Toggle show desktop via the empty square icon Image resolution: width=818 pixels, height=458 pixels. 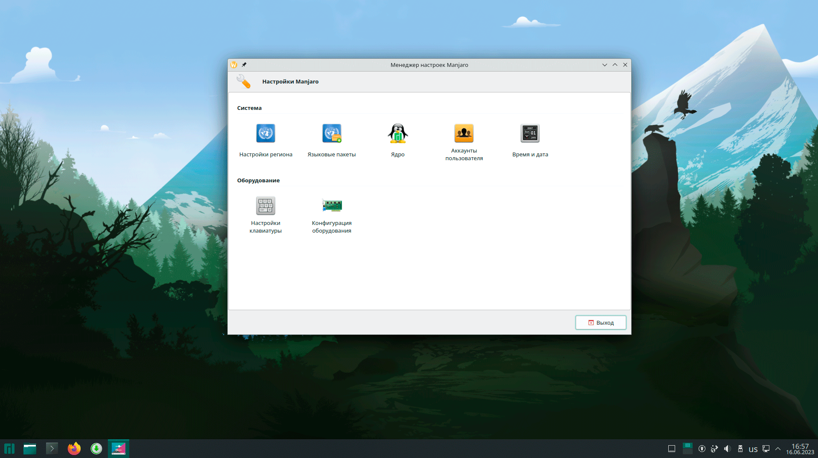[672, 449]
